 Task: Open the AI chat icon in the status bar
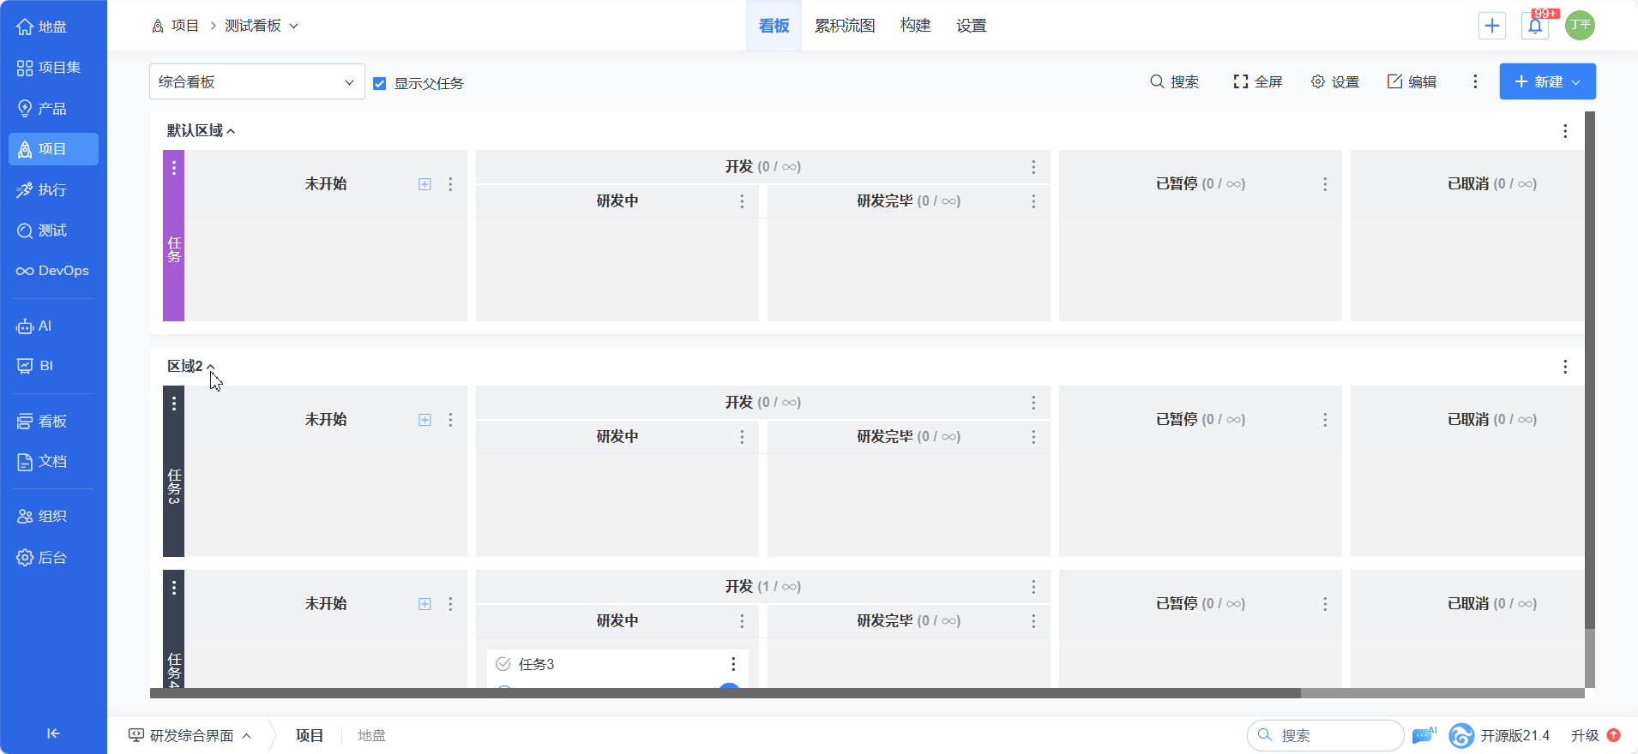[1424, 735]
